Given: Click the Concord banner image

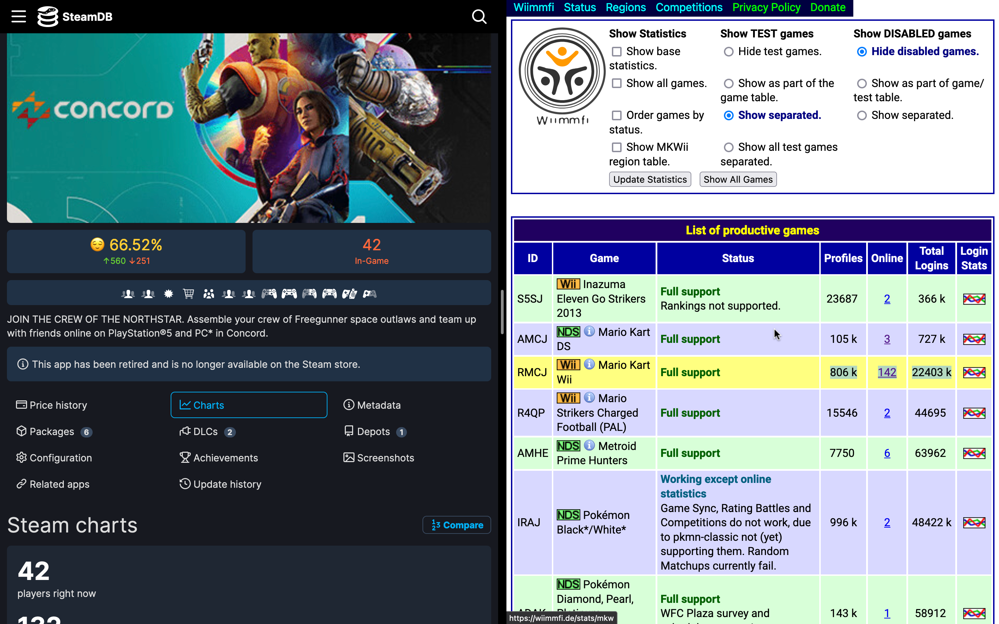Looking at the screenshot, I should point(249,128).
